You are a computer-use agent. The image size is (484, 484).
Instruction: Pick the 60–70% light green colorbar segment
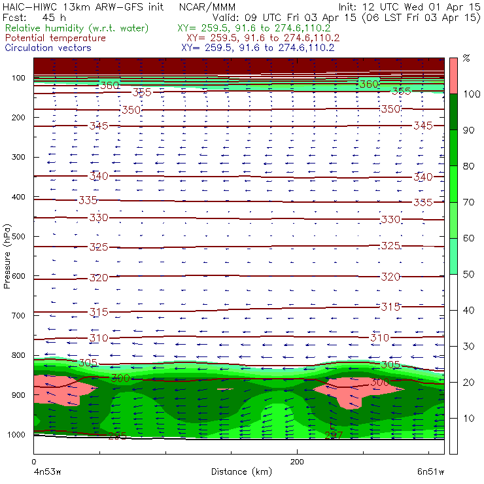click(x=453, y=220)
